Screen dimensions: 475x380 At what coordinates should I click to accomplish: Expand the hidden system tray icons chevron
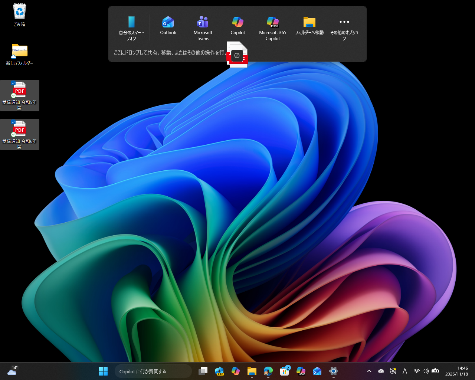pyautogui.click(x=369, y=371)
